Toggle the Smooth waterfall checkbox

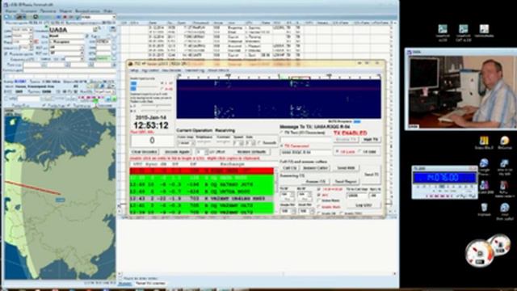(x=259, y=143)
